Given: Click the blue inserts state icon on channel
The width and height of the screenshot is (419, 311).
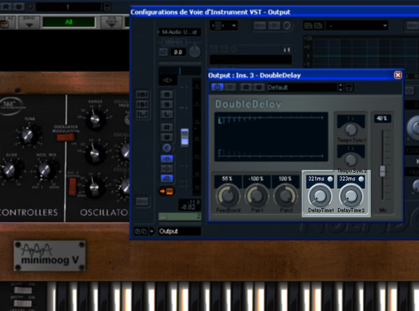Looking at the screenshot, I should pos(167,159).
